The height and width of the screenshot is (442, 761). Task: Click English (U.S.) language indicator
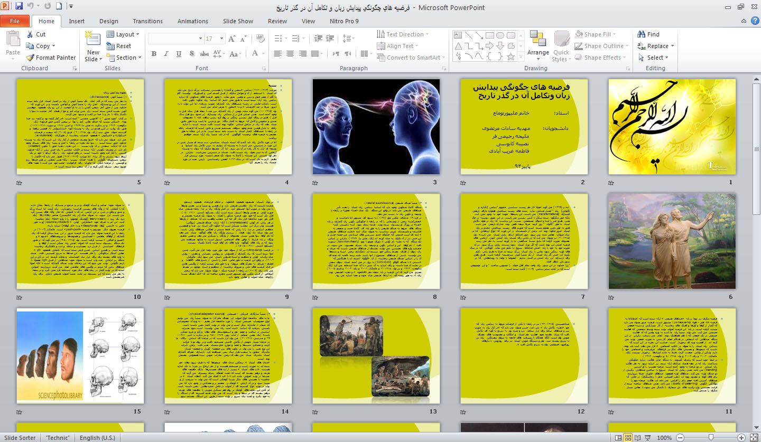pos(98,438)
